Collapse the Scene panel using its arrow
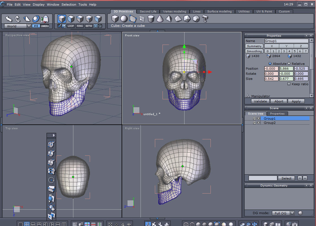The height and width of the screenshot is (226, 316). (306, 108)
